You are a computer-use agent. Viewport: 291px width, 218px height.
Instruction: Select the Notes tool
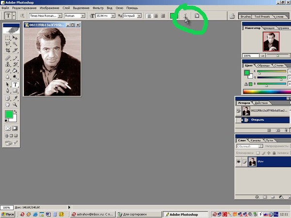pos(7,98)
